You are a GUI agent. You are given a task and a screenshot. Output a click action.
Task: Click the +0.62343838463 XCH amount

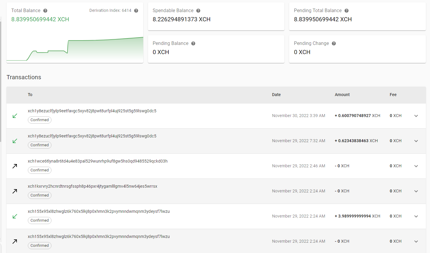tap(356, 141)
